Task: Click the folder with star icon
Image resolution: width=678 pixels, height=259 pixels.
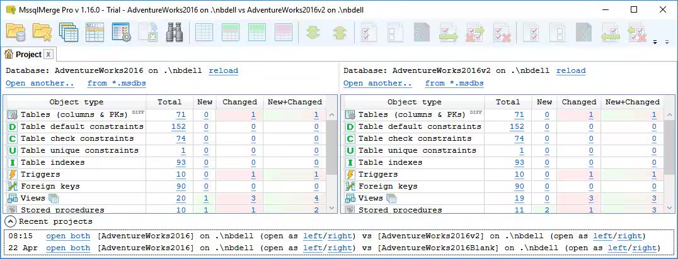Action: [42, 32]
